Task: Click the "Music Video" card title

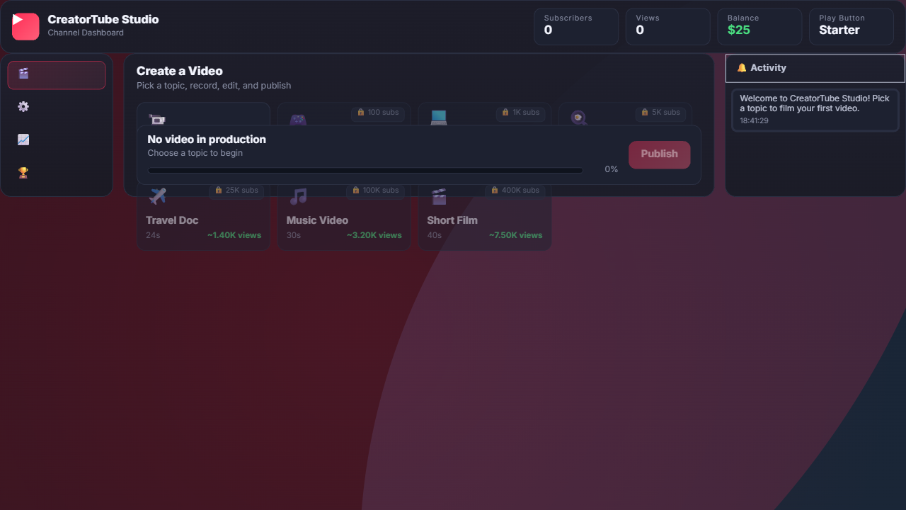Action: click(x=317, y=220)
